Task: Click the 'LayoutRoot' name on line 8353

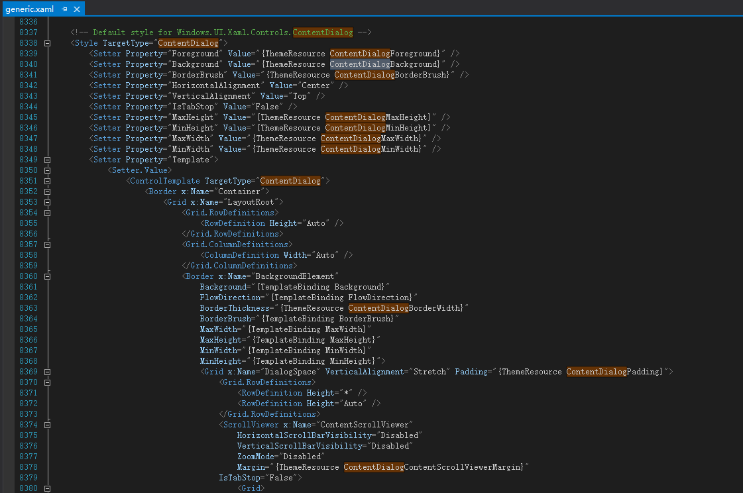Action: pos(251,201)
